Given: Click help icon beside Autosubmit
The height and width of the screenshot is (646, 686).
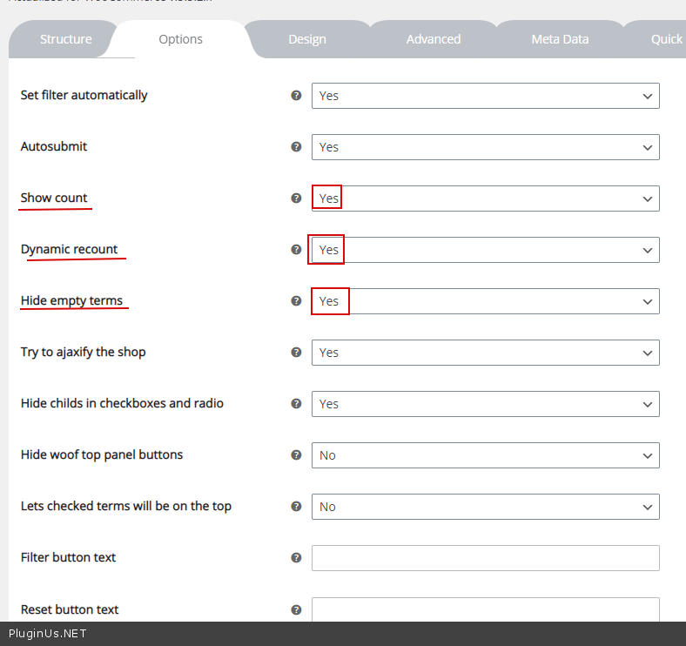Looking at the screenshot, I should (x=296, y=147).
